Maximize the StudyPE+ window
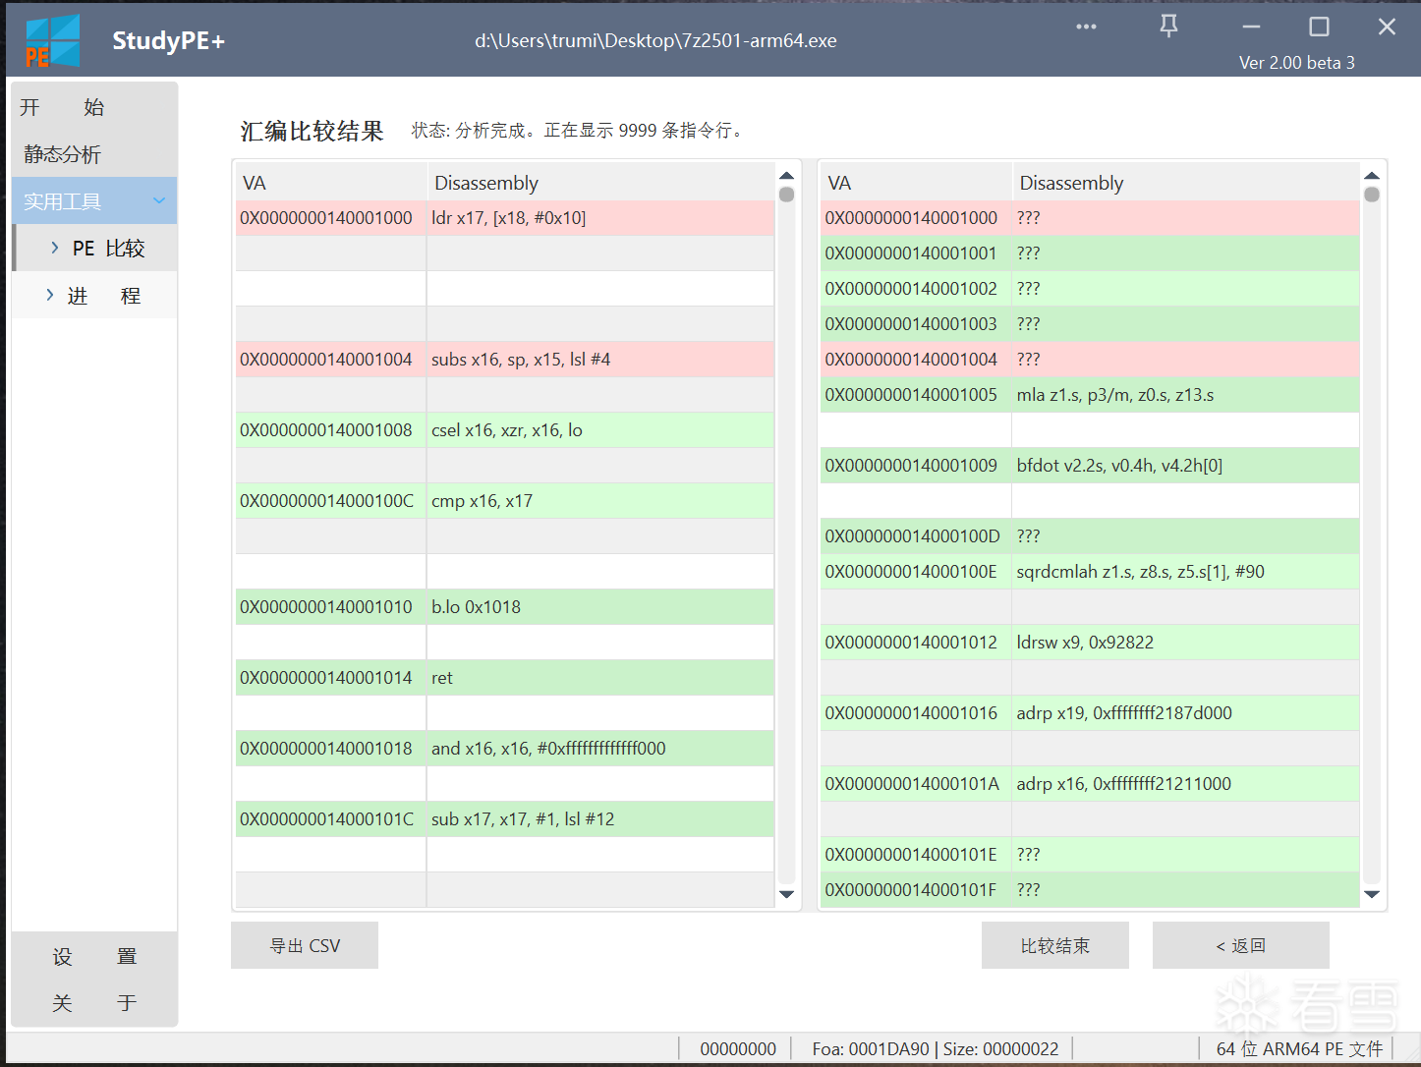The width and height of the screenshot is (1421, 1067). coord(1319,27)
